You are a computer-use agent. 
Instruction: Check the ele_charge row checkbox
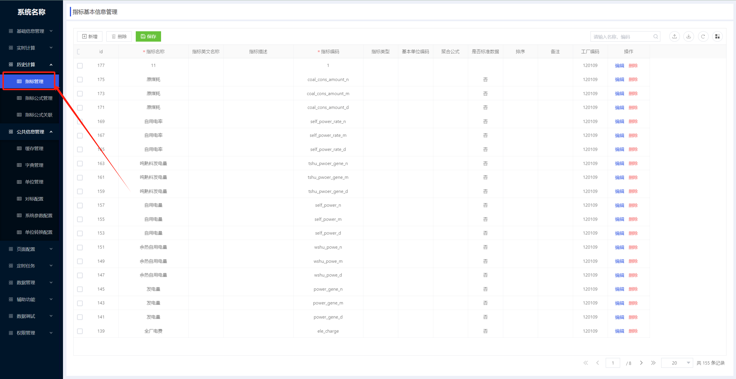click(80, 331)
